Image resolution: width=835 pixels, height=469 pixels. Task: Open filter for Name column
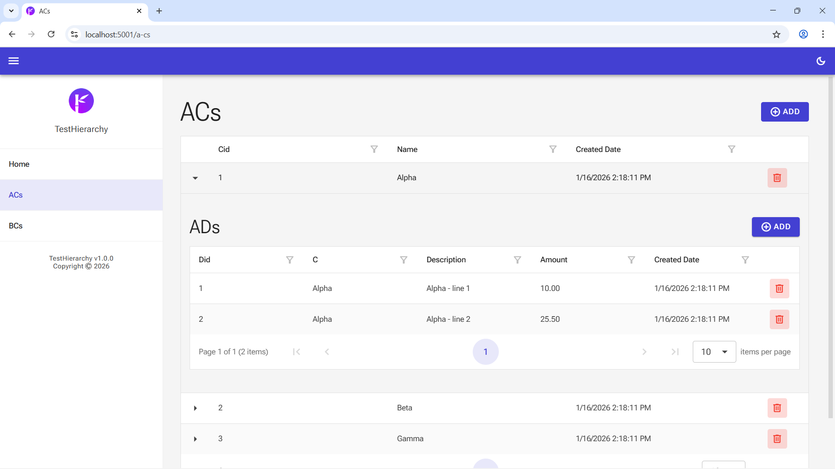click(553, 149)
